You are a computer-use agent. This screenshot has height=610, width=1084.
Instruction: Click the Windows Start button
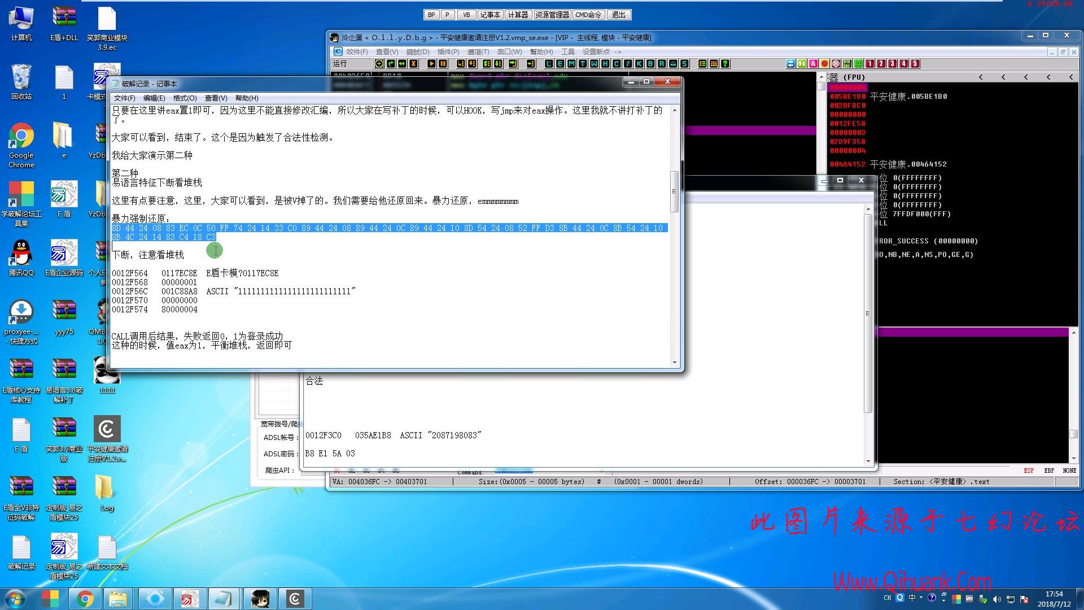point(15,598)
